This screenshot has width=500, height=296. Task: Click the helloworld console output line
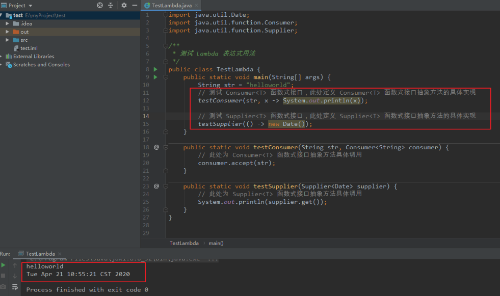tap(45, 266)
